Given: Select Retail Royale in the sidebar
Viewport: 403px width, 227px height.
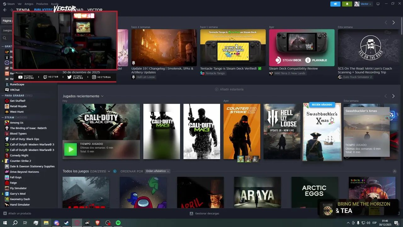Looking at the screenshot, I should (18, 106).
